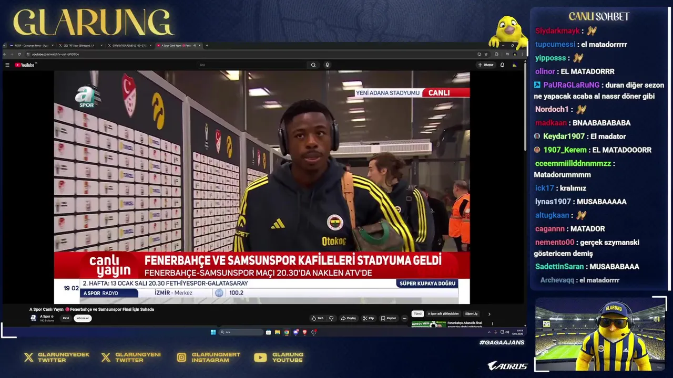The height and width of the screenshot is (378, 673).
Task: Click the Klip scissors button
Action: coord(369,318)
